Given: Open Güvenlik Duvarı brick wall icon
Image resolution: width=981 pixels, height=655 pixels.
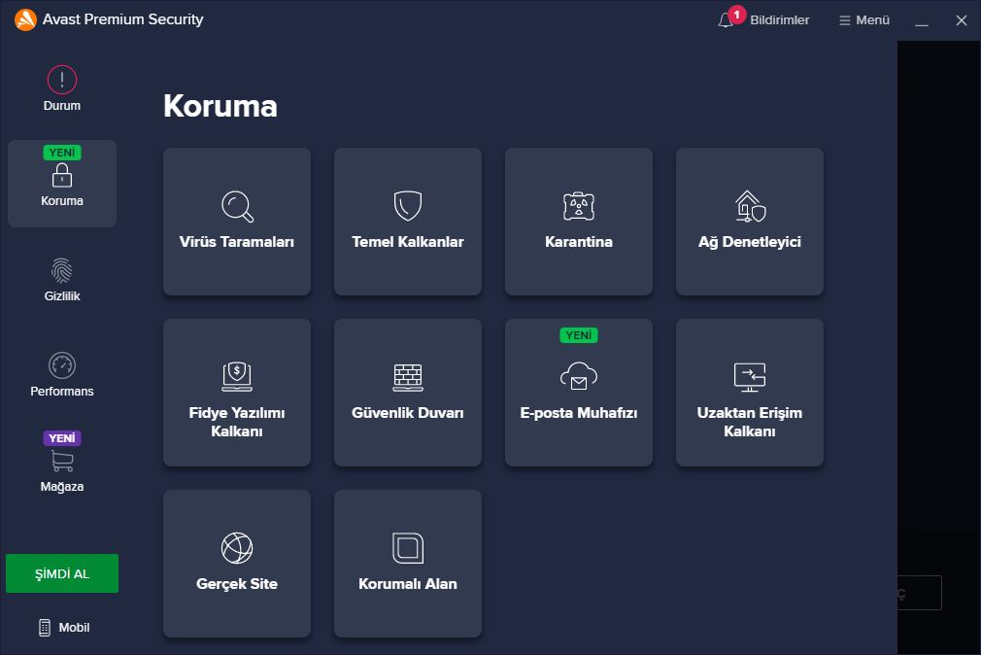Looking at the screenshot, I should point(408,377).
